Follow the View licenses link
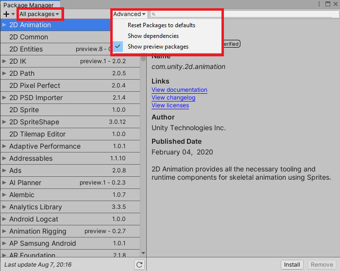The image size is (340, 271). click(170, 105)
